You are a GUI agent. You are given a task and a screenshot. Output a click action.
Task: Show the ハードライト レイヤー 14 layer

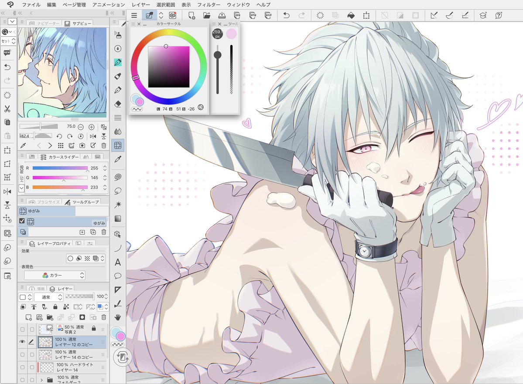coord(22,367)
